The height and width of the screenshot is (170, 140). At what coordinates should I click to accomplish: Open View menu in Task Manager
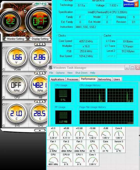(70, 73)
